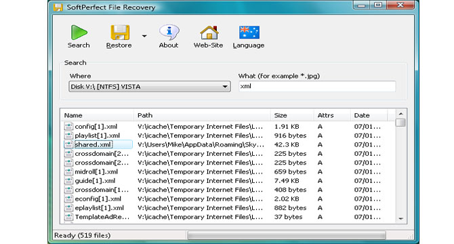Click the 659 bytes size cell

tap(290, 171)
